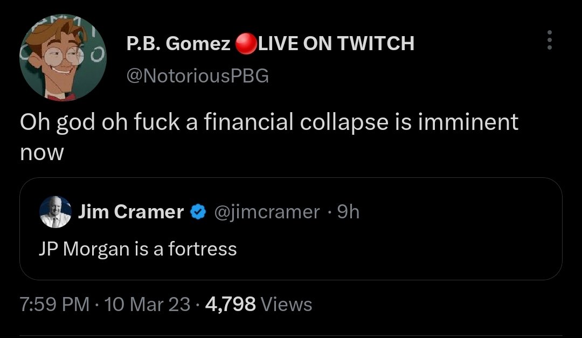
Task: Click the 'Oh god oh fuck' tweet opening
Action: pyautogui.click(x=96, y=122)
